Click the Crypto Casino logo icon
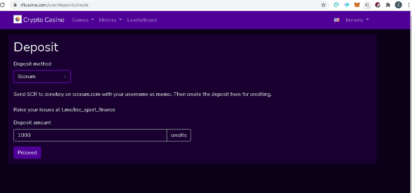The width and height of the screenshot is (412, 193). [18, 20]
